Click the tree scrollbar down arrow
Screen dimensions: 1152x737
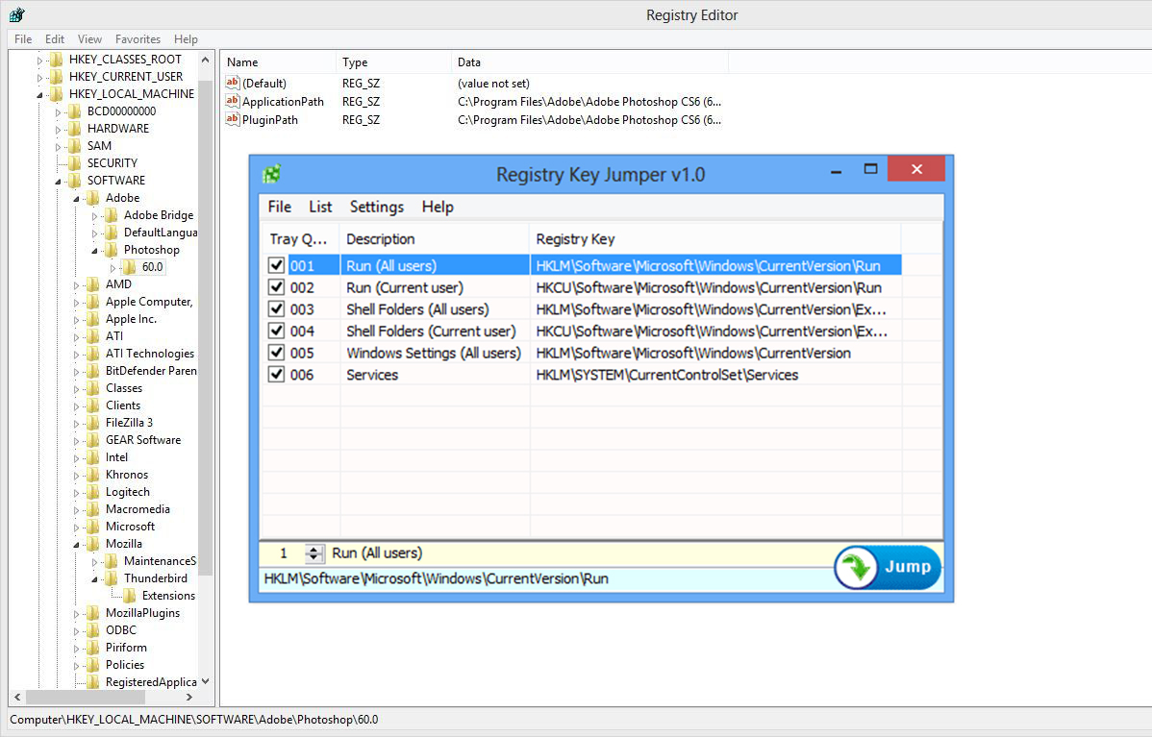pos(206,682)
